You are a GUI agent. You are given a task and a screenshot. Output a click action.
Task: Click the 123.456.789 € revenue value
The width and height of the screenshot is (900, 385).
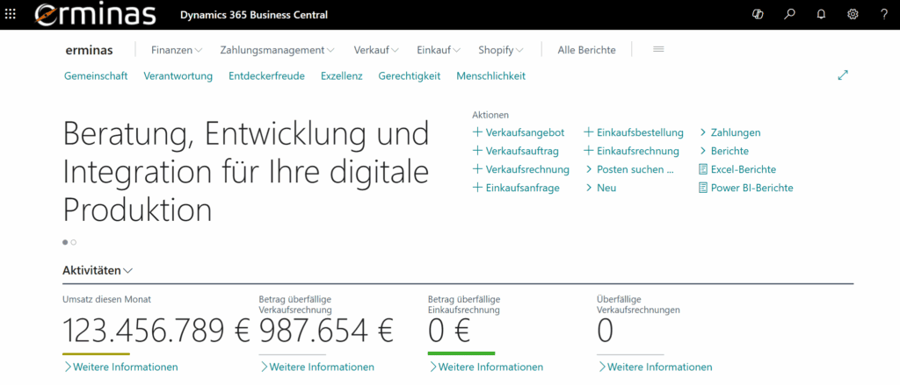coord(156,331)
